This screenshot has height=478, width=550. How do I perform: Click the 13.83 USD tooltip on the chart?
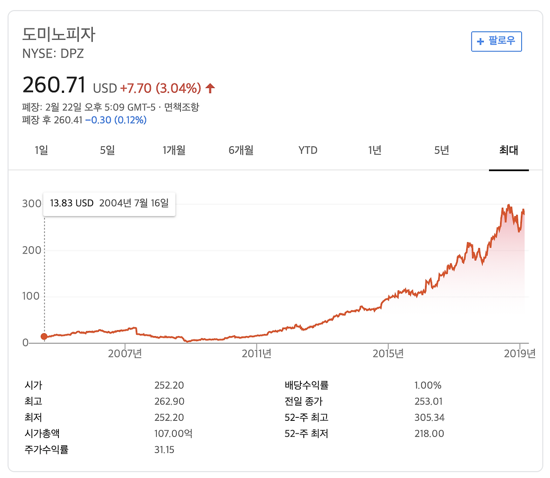[109, 203]
